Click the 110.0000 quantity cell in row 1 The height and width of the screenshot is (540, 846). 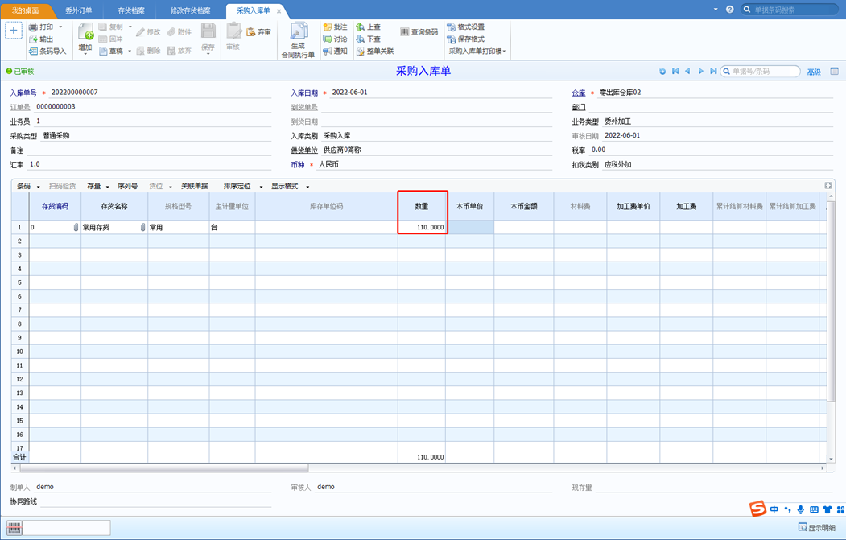pyautogui.click(x=421, y=227)
